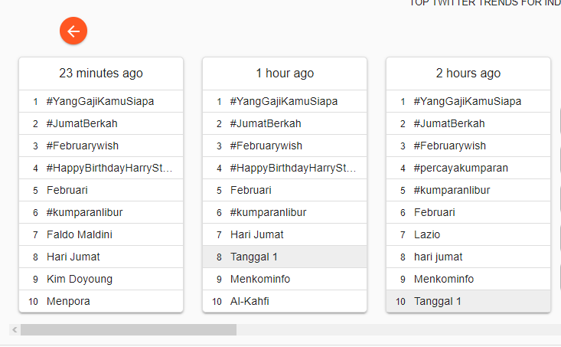The width and height of the screenshot is (561, 347).
Task: Click Faldo Maldini trend
Action: (x=80, y=234)
